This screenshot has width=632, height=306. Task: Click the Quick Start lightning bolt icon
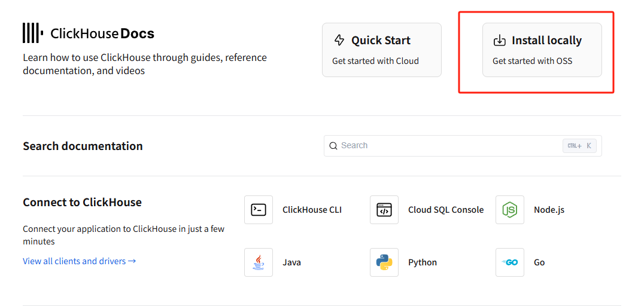tap(339, 41)
